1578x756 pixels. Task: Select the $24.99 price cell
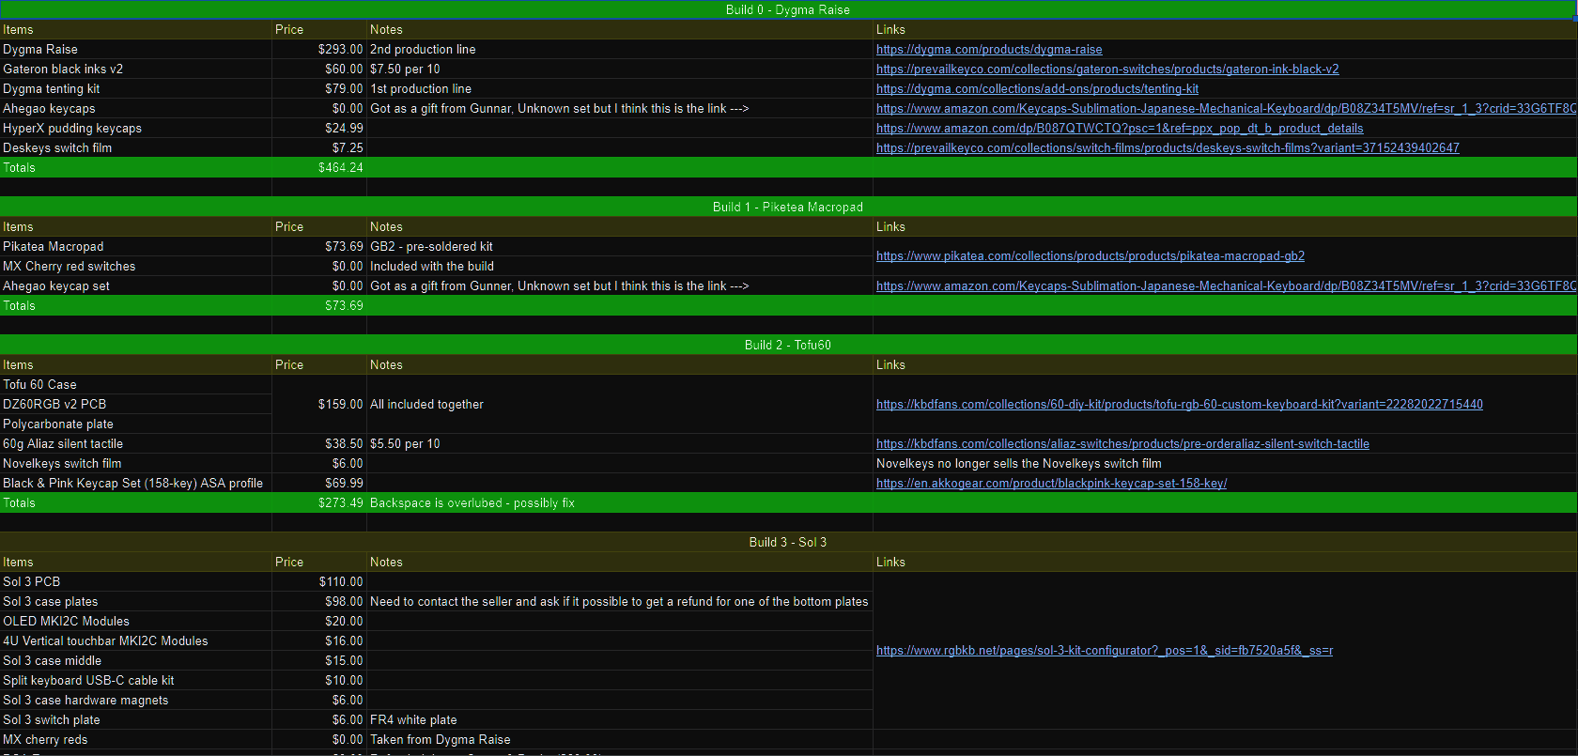[319, 129]
